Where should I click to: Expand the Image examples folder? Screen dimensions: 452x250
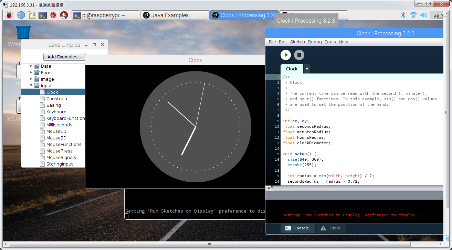(x=31, y=79)
